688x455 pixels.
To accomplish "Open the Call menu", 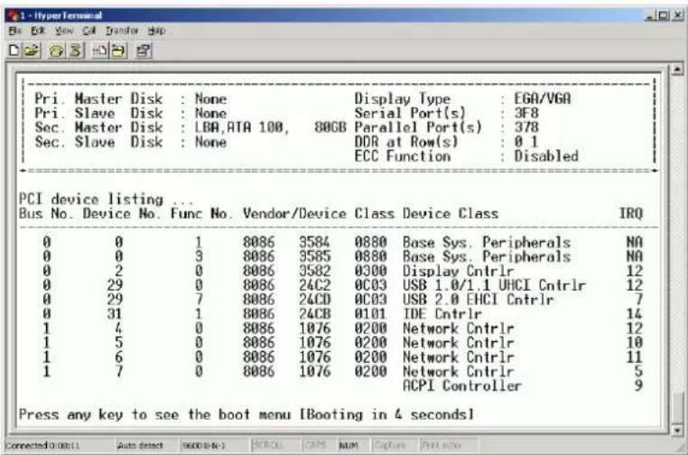I will (89, 31).
